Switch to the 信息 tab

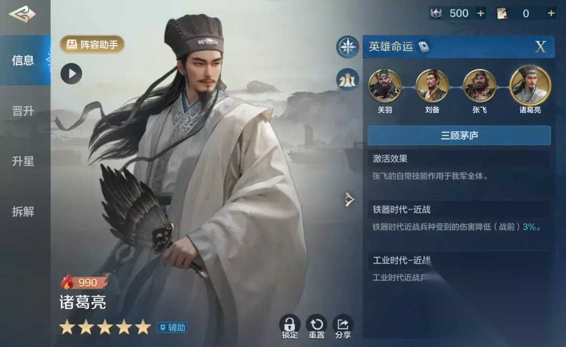[x=24, y=60]
